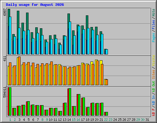Select day label 11 on the axis
Screen dimensions: 157x123
55,120
